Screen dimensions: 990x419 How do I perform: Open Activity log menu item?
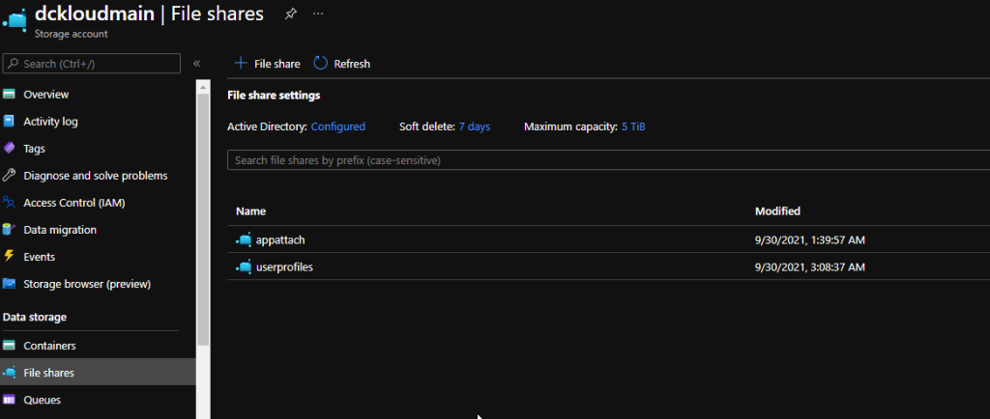tap(50, 122)
